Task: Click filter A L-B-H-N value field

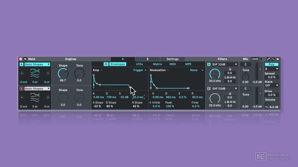Action: tap(230, 81)
